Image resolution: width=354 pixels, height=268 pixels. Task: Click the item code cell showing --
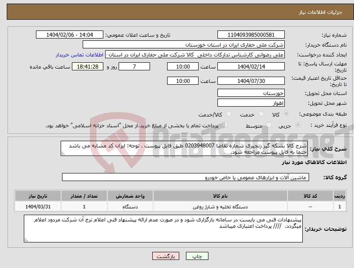(x=310, y=207)
